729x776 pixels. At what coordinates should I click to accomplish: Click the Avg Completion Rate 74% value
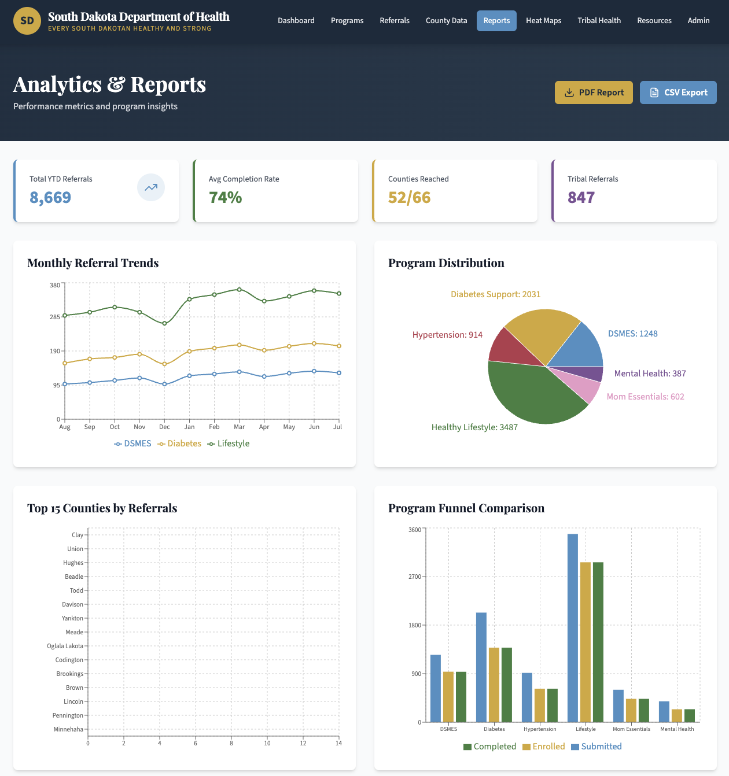pyautogui.click(x=225, y=197)
